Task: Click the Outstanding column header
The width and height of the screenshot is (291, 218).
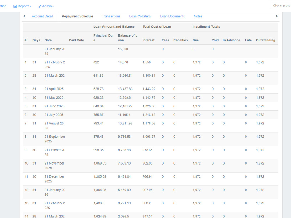Action: coord(265,40)
